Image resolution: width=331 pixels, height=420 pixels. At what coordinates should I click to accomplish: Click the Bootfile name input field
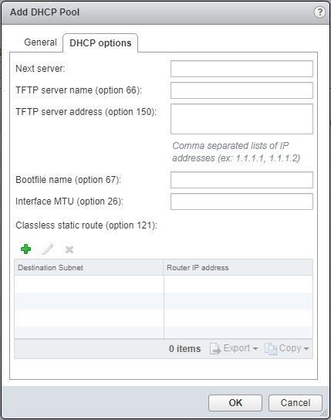(x=241, y=180)
